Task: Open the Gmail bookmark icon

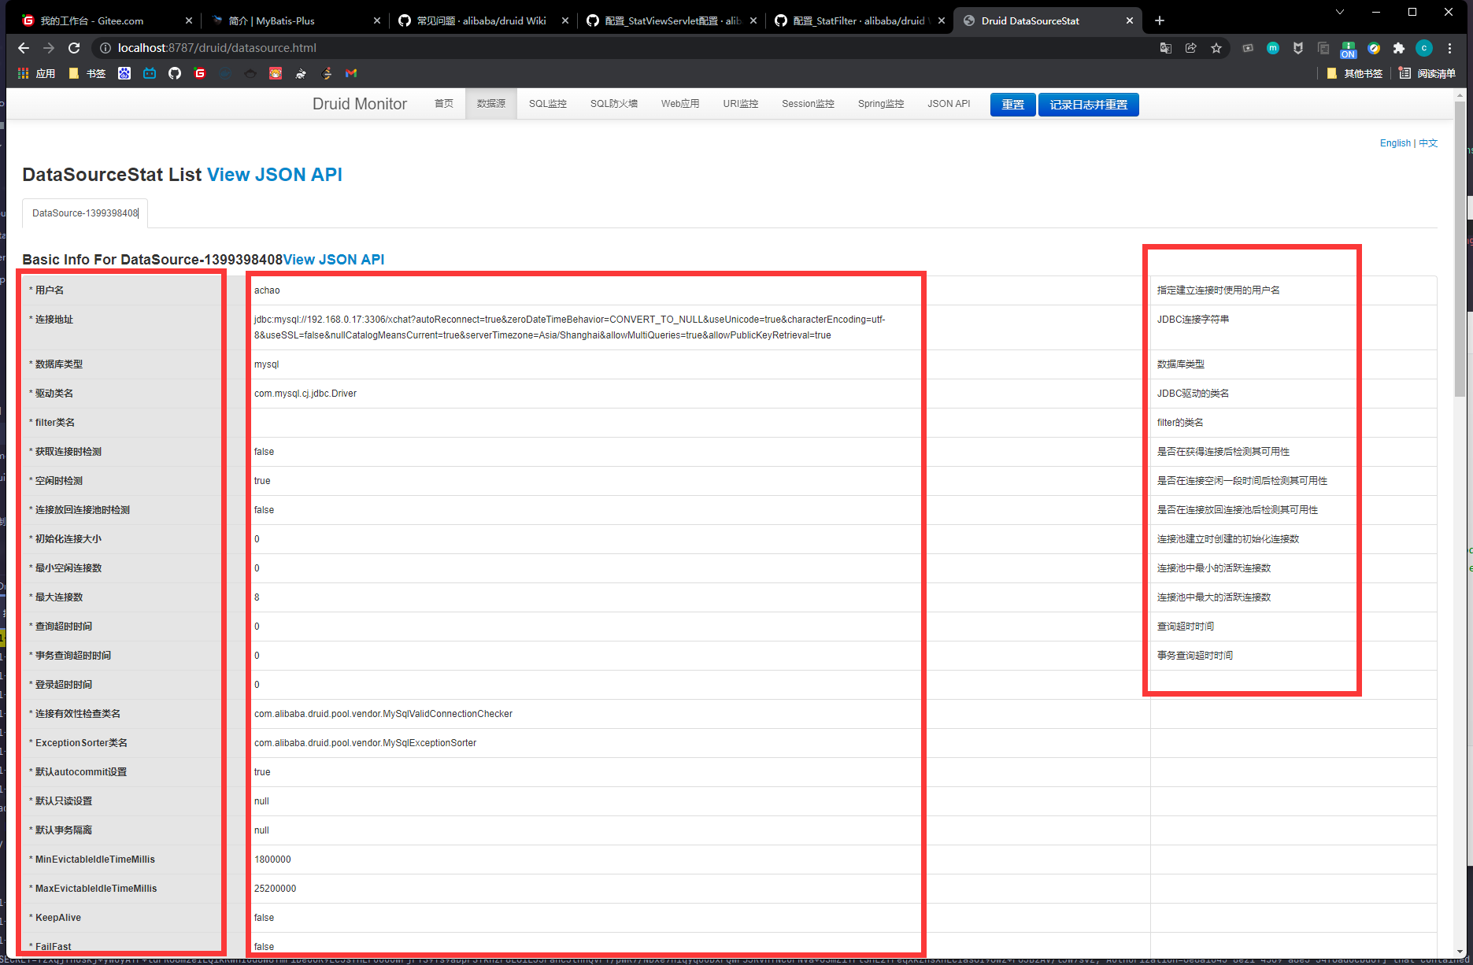Action: 351,73
